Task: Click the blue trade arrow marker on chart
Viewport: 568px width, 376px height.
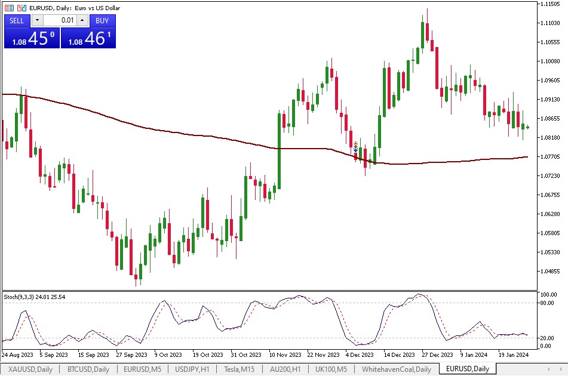Action: pos(356,150)
